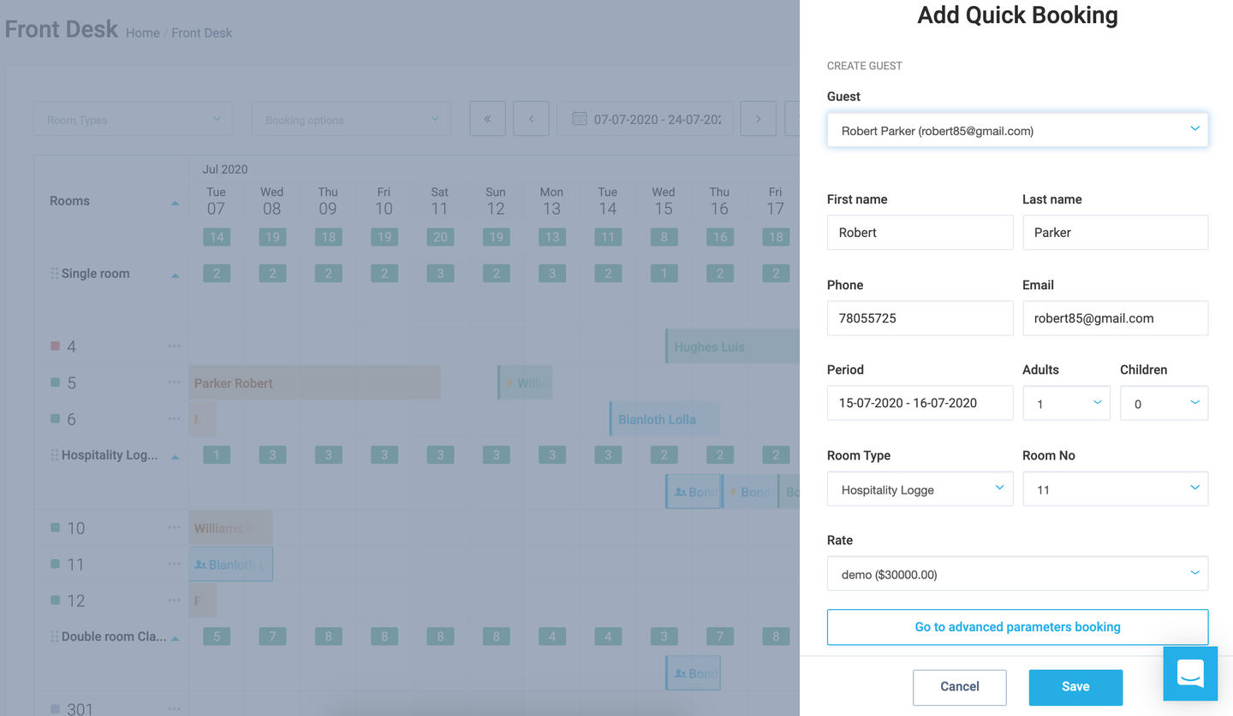Collapse the Hospitality Logge group
The height and width of the screenshot is (716, 1233).
pyautogui.click(x=175, y=457)
